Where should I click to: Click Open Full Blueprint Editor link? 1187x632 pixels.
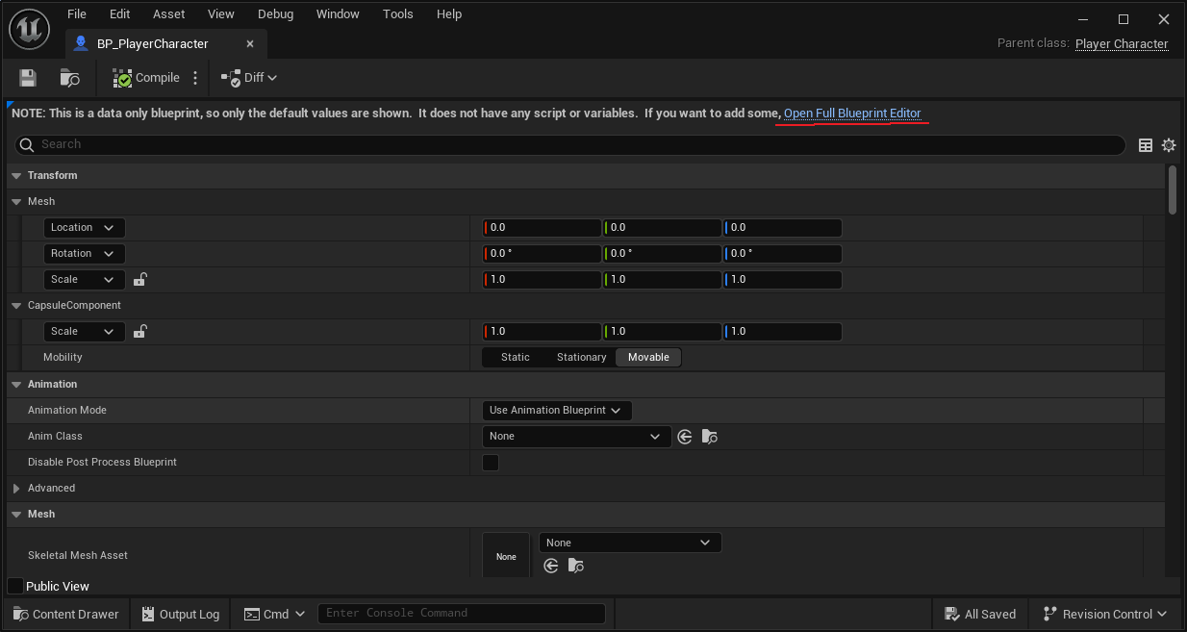tap(852, 114)
